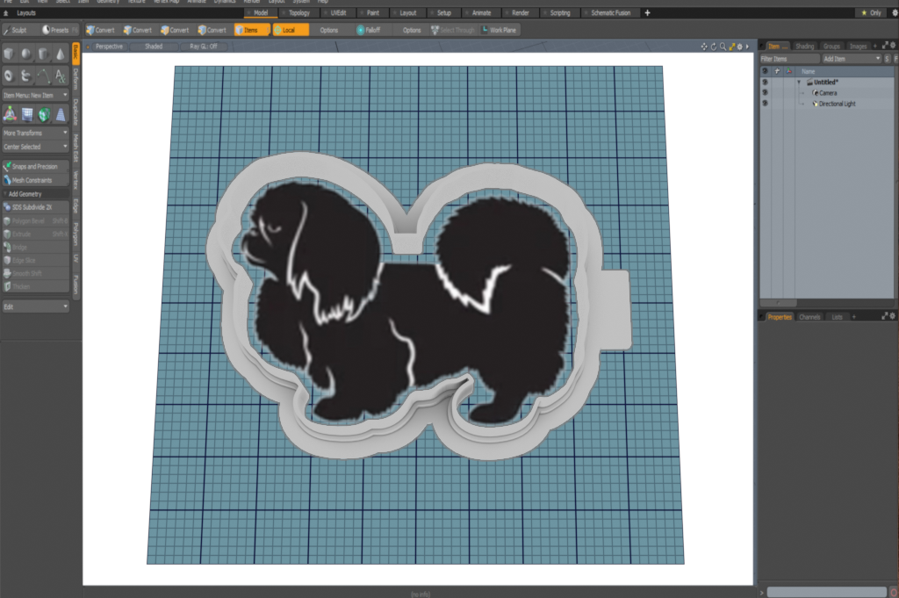Select the Curve drawing tool
899x598 pixels.
click(x=43, y=76)
